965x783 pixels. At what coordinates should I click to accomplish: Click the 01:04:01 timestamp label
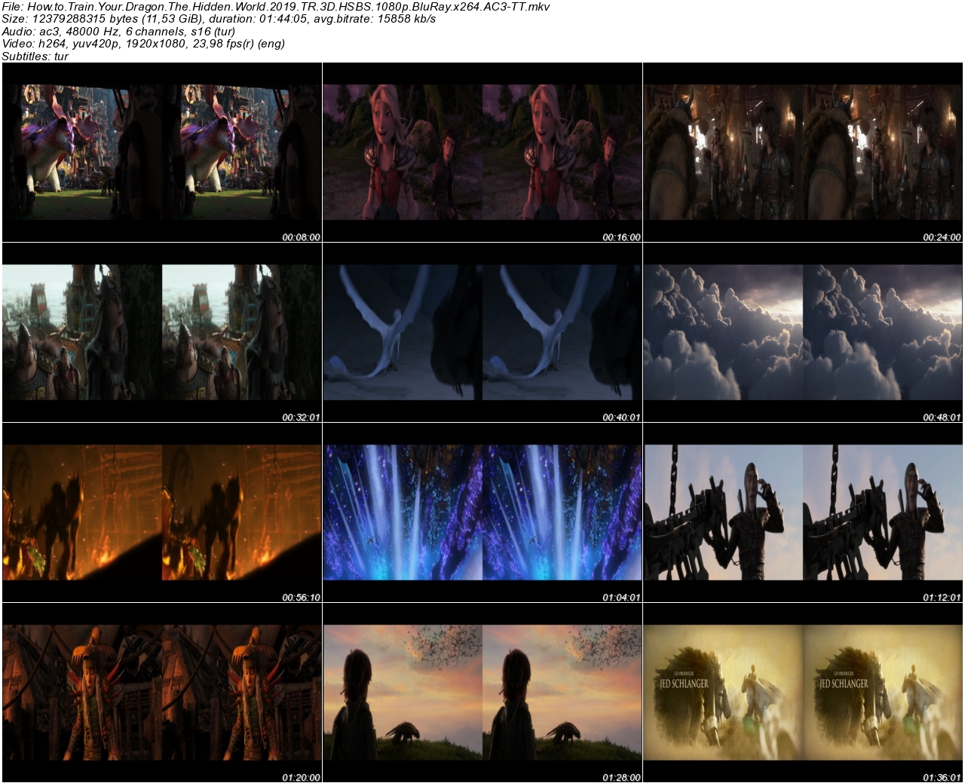[622, 597]
